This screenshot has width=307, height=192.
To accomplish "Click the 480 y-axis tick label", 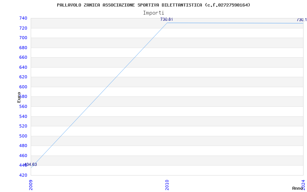I will [23, 146].
